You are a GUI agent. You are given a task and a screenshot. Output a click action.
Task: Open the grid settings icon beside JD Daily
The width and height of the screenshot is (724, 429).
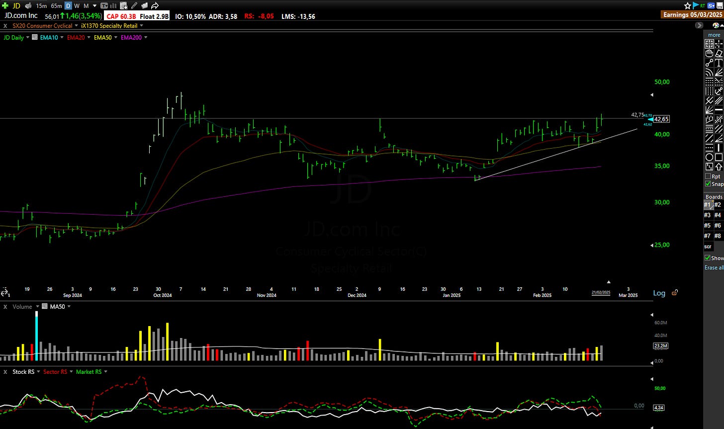35,37
